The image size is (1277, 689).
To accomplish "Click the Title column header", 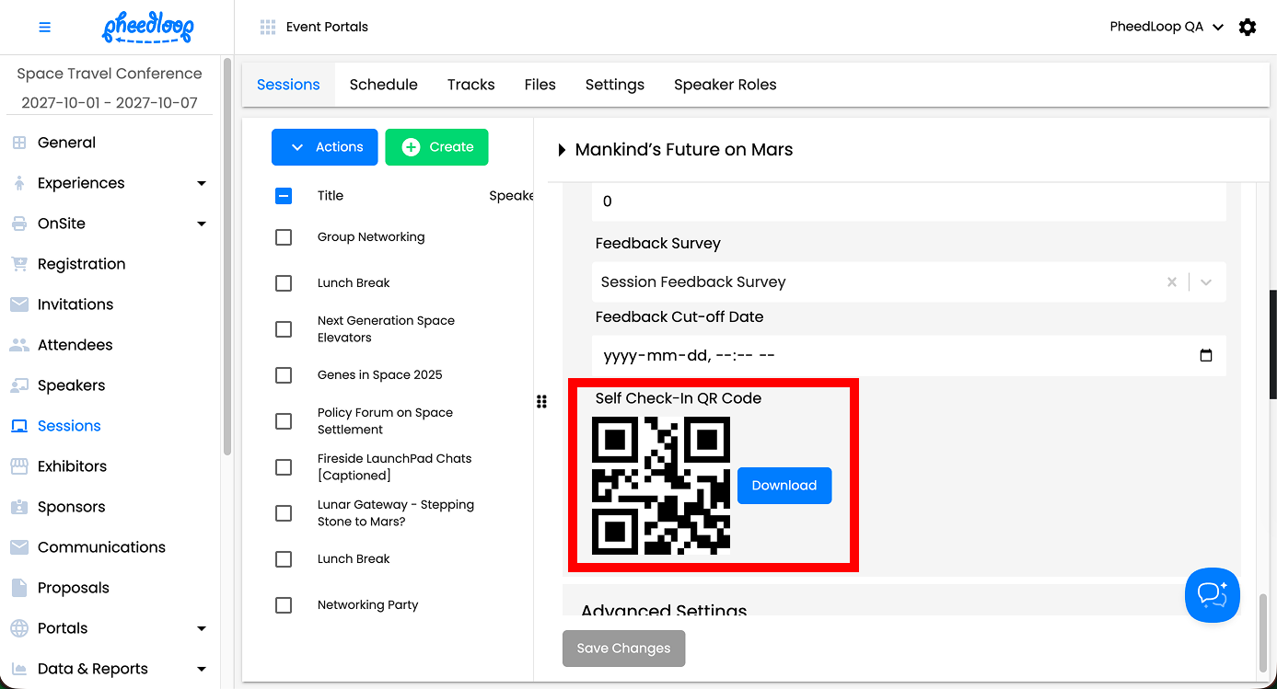I will click(331, 196).
